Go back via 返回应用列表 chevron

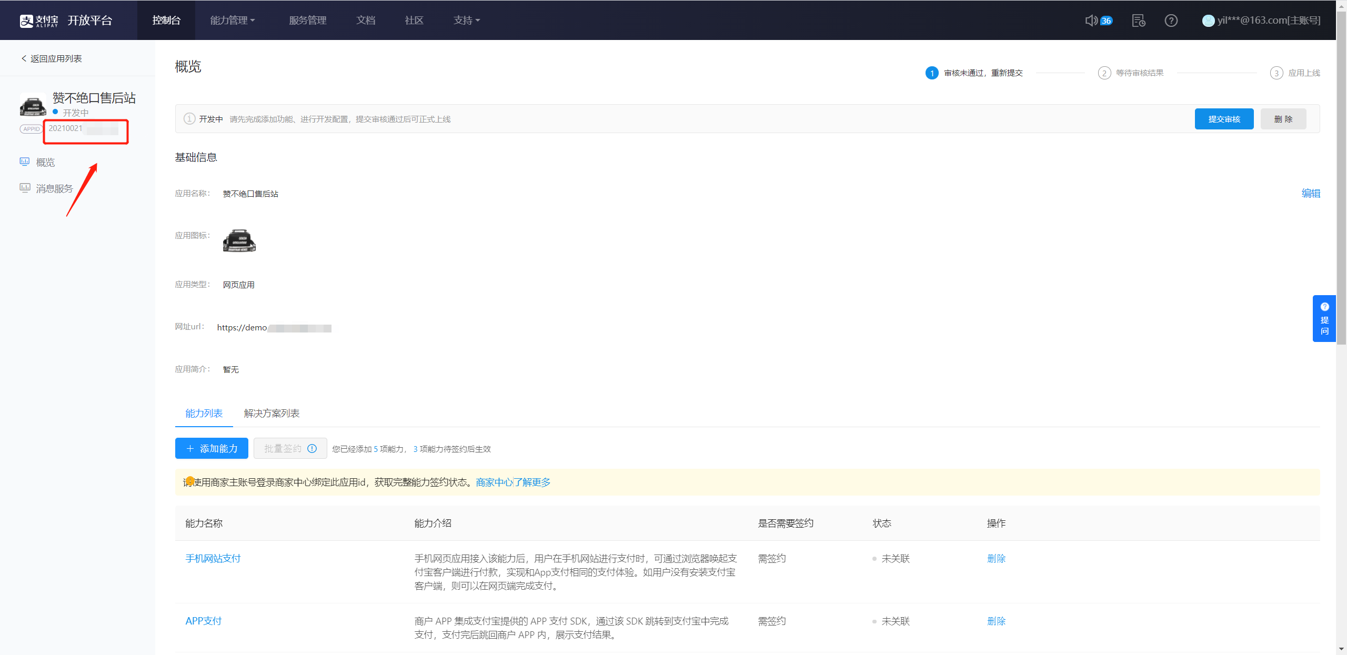coord(24,58)
